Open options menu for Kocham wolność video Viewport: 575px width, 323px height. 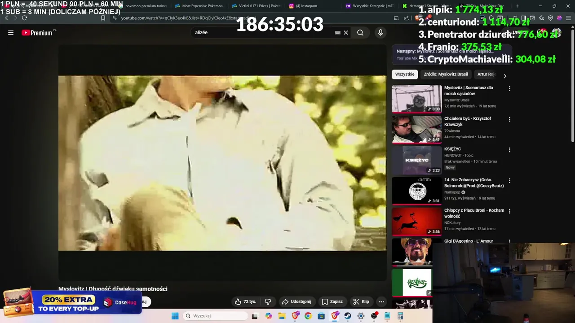tap(509, 211)
